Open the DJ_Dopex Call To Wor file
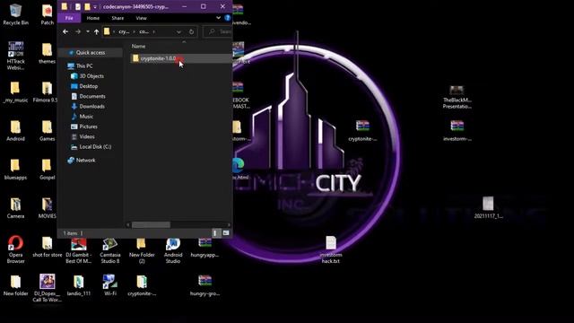This screenshot has width=574, height=323. coord(47,288)
